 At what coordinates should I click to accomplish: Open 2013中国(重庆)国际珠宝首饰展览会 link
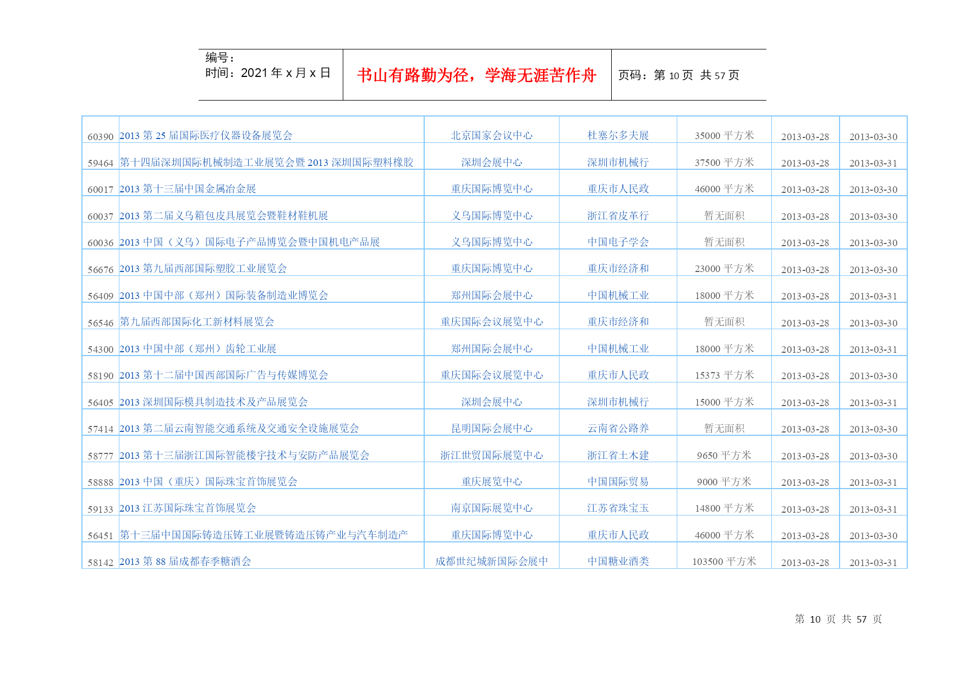(208, 482)
